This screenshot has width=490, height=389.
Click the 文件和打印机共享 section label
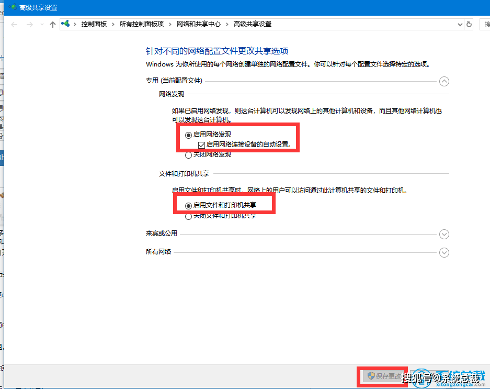point(184,173)
